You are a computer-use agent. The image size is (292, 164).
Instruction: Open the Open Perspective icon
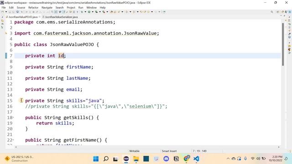coord(278,12)
